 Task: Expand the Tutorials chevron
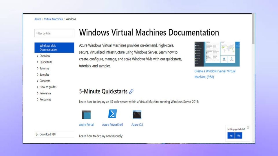click(x=38, y=68)
